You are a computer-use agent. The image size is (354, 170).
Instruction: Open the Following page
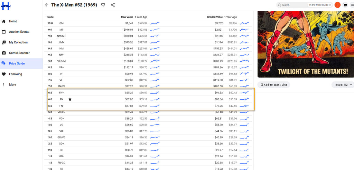pyautogui.click(x=16, y=74)
